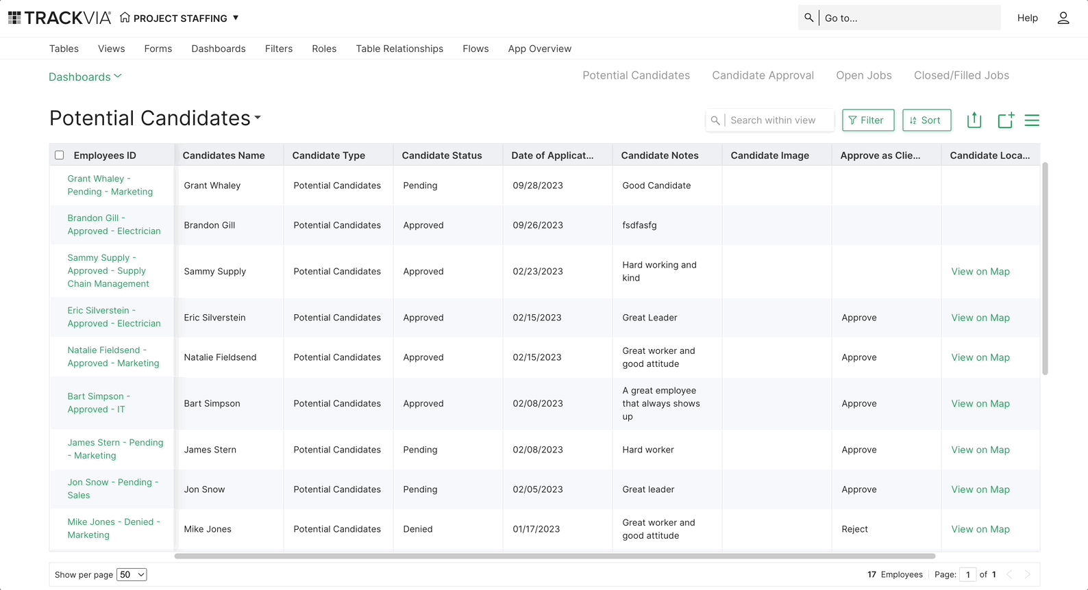Click the add new record icon
The height and width of the screenshot is (590, 1088).
click(1005, 120)
